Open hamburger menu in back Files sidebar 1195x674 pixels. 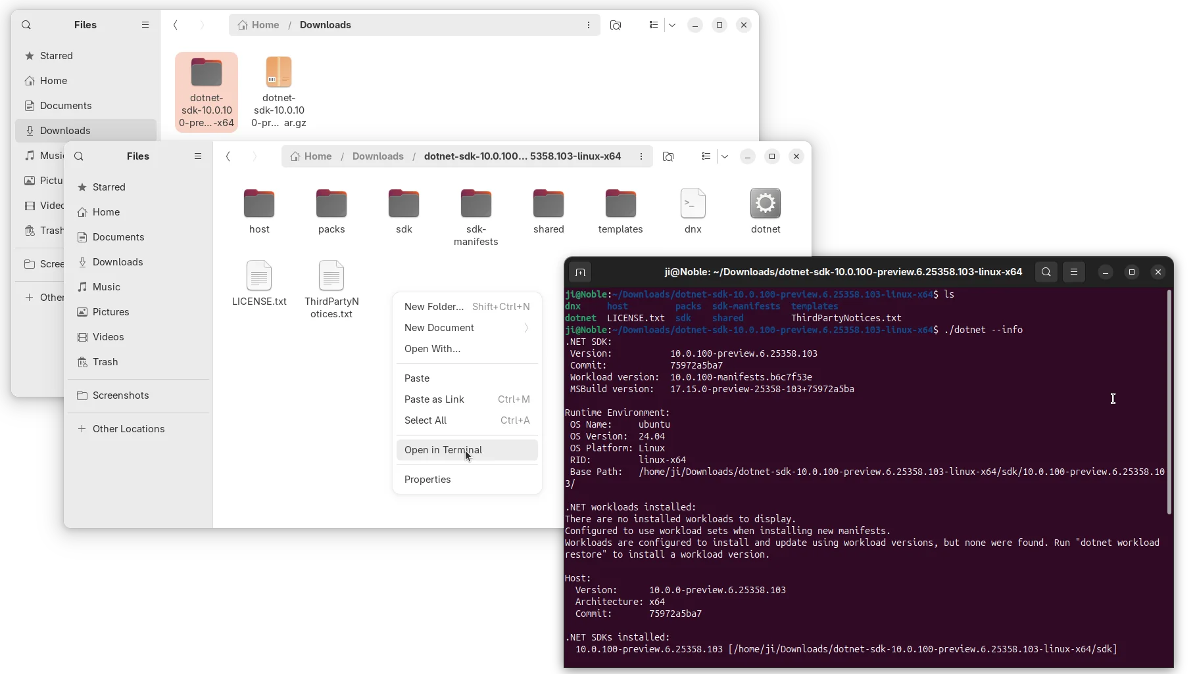pos(145,25)
